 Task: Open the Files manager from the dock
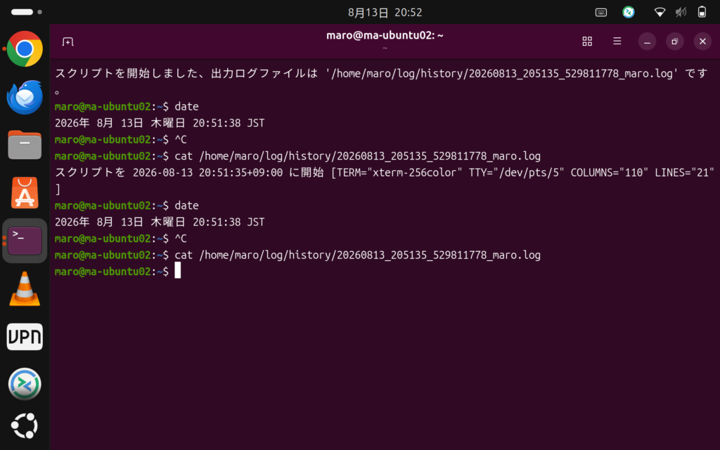tap(25, 145)
